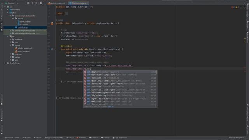Open Profiler tool window
This screenshot has width=249, height=140.
coord(26,138)
